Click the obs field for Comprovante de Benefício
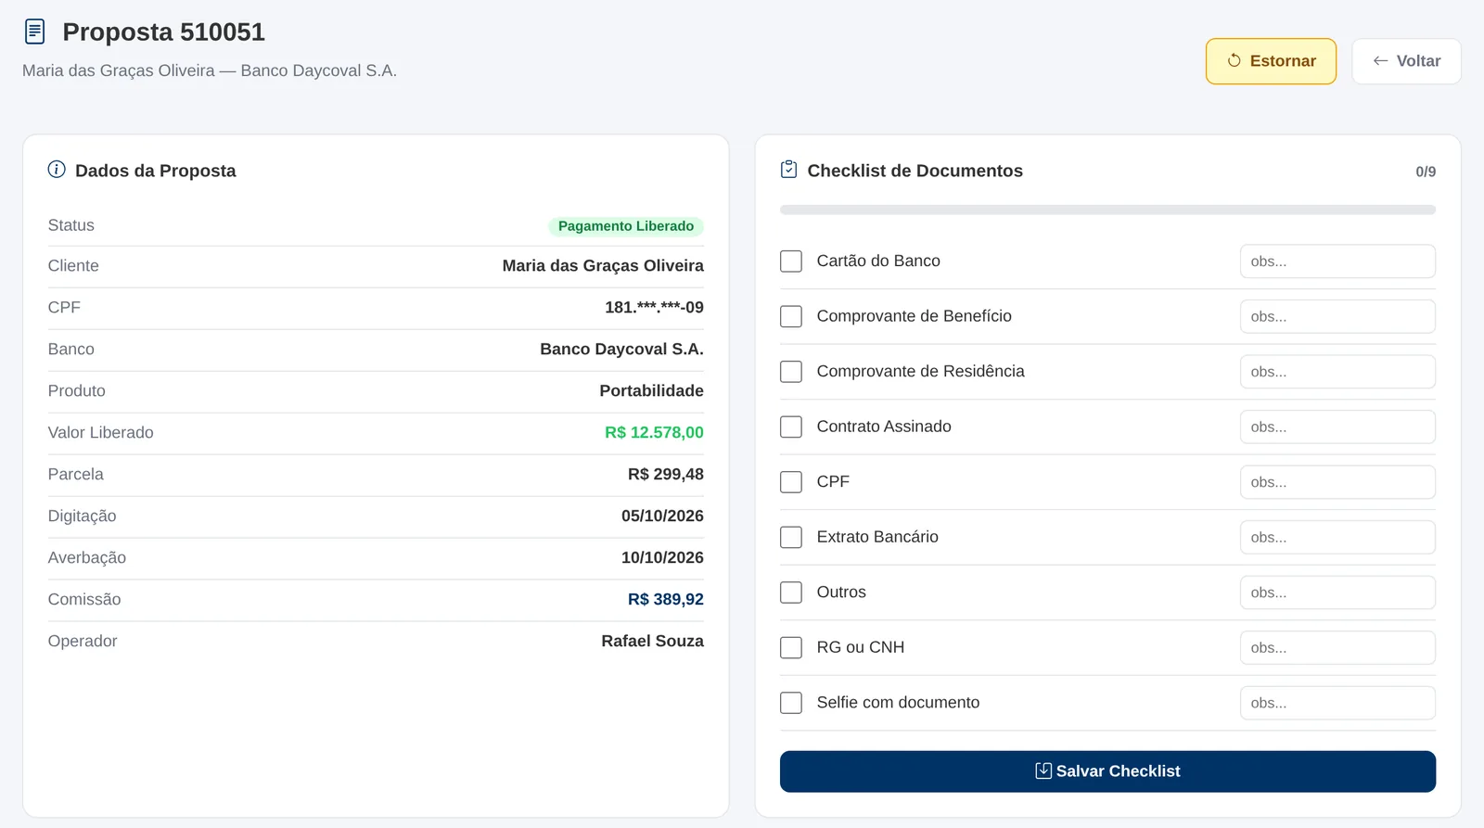This screenshot has width=1484, height=828. pos(1337,316)
